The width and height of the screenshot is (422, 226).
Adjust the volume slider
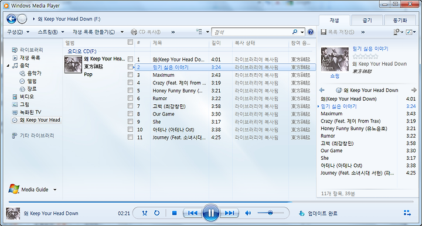coord(270,213)
